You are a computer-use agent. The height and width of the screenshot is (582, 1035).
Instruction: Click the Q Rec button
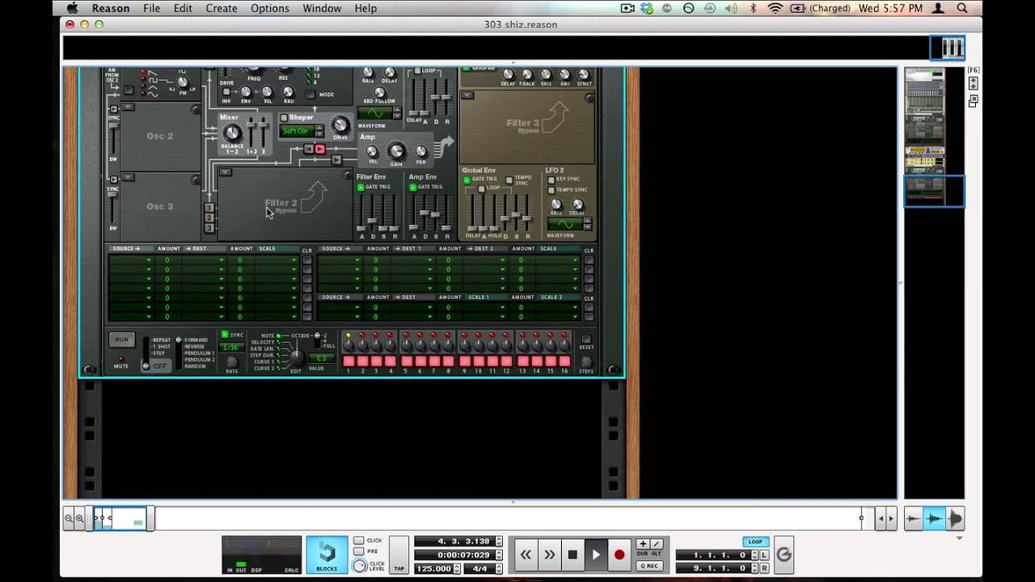[649, 566]
